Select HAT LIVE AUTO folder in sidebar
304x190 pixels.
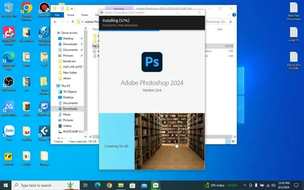72,67
